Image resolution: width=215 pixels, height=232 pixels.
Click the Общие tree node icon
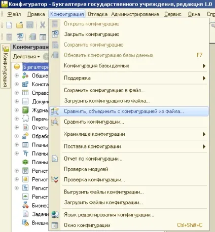[25, 75]
